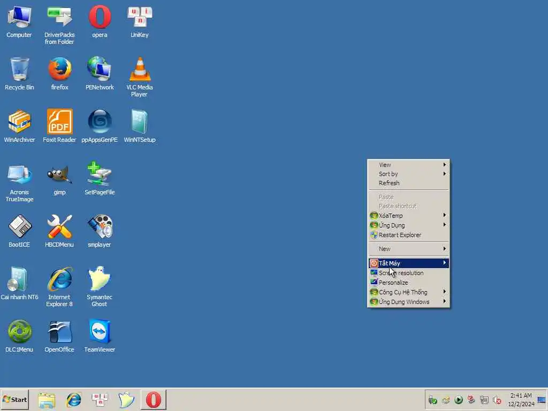Expand the New submenu arrow

tap(445, 248)
